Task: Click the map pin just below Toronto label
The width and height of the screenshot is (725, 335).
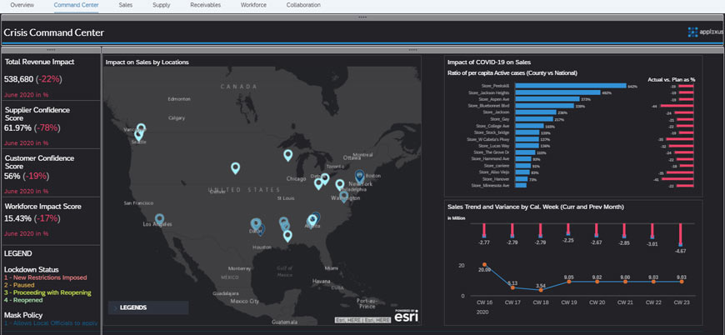Action: [325, 179]
